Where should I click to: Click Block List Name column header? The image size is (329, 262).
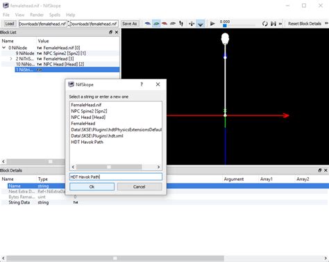click(x=8, y=41)
